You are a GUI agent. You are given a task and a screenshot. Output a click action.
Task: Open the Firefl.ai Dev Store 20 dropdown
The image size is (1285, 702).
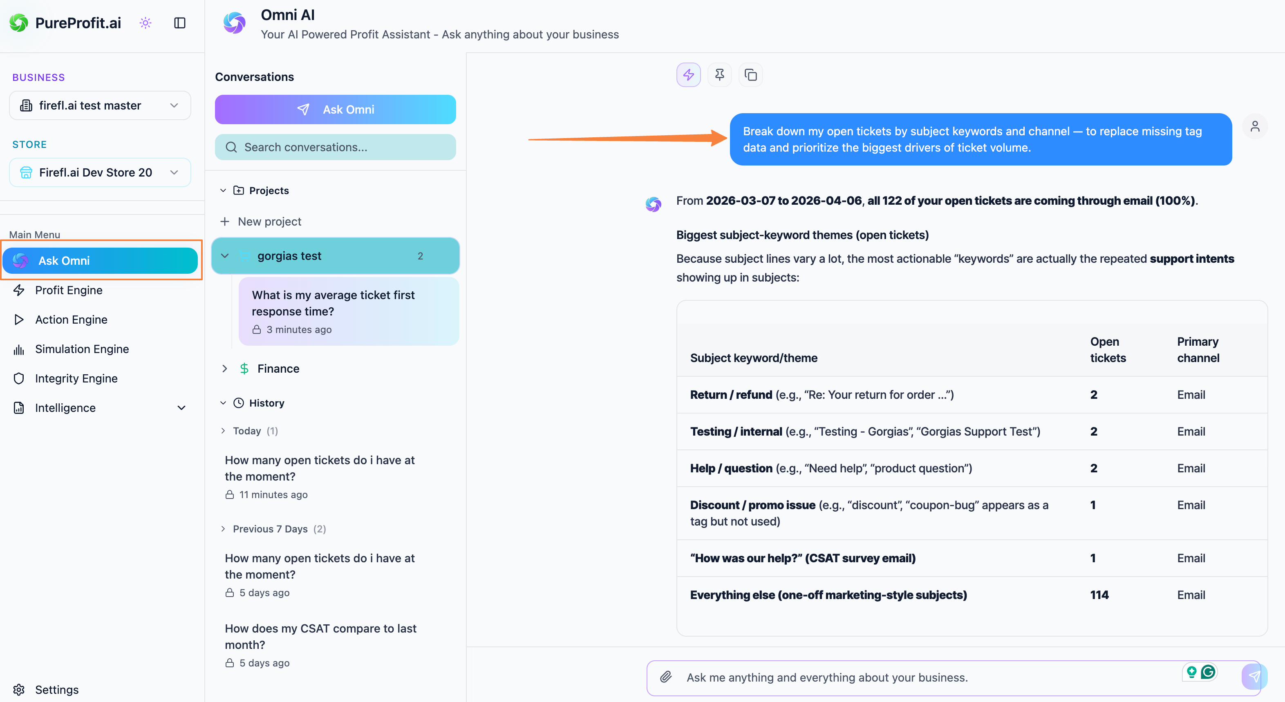100,172
